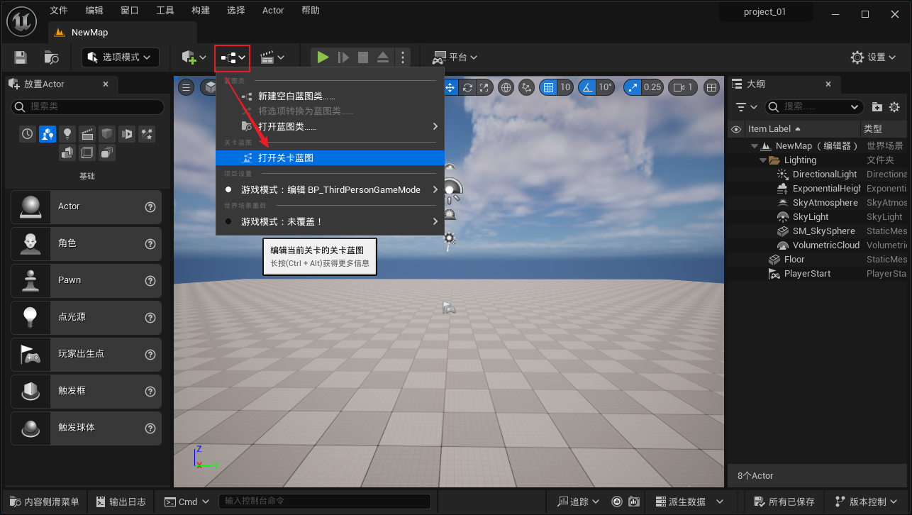This screenshot has width=912, height=515.
Task: Open the 输出日志 output log
Action: point(121,502)
